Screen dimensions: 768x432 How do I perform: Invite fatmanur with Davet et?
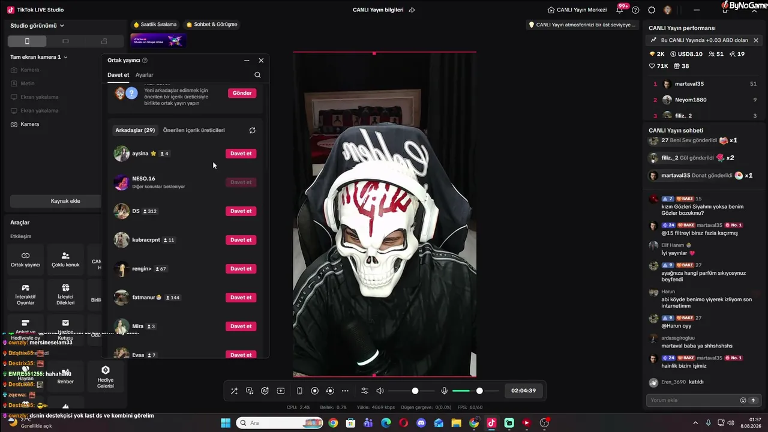tap(241, 298)
